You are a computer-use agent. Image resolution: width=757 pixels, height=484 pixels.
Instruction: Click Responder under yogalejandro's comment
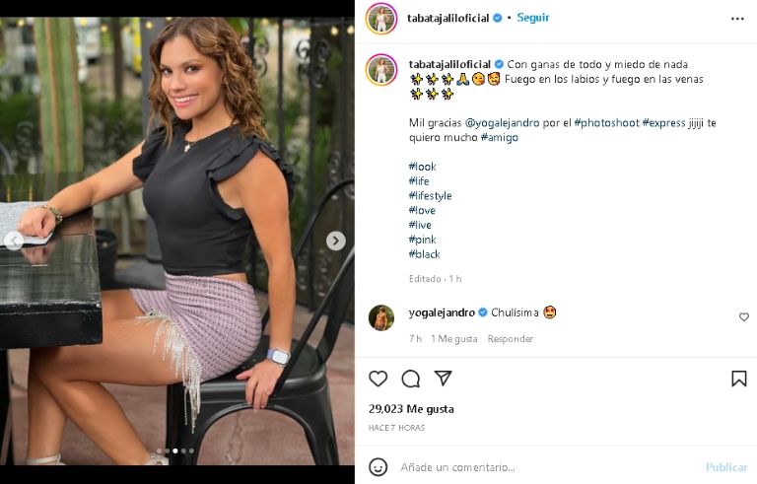pos(511,339)
